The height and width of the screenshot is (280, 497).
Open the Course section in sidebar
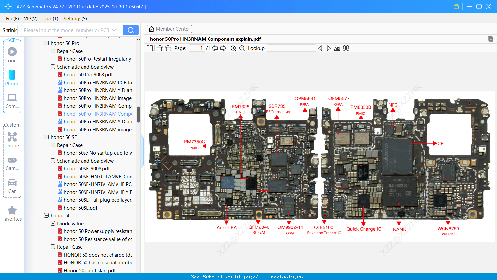(12, 55)
